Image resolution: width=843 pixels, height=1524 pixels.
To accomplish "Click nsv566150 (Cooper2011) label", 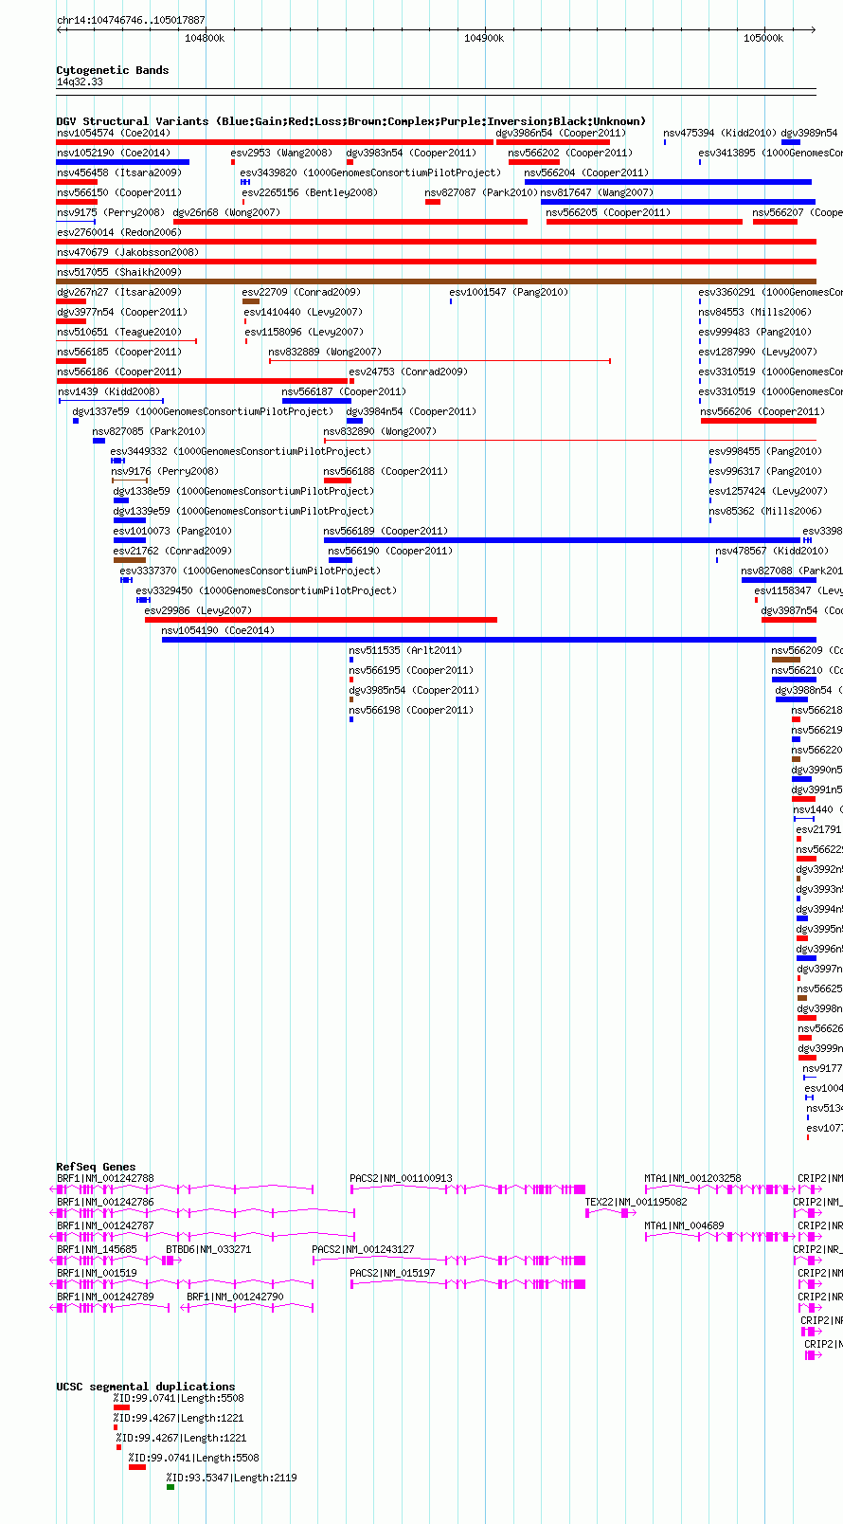I will (119, 192).
